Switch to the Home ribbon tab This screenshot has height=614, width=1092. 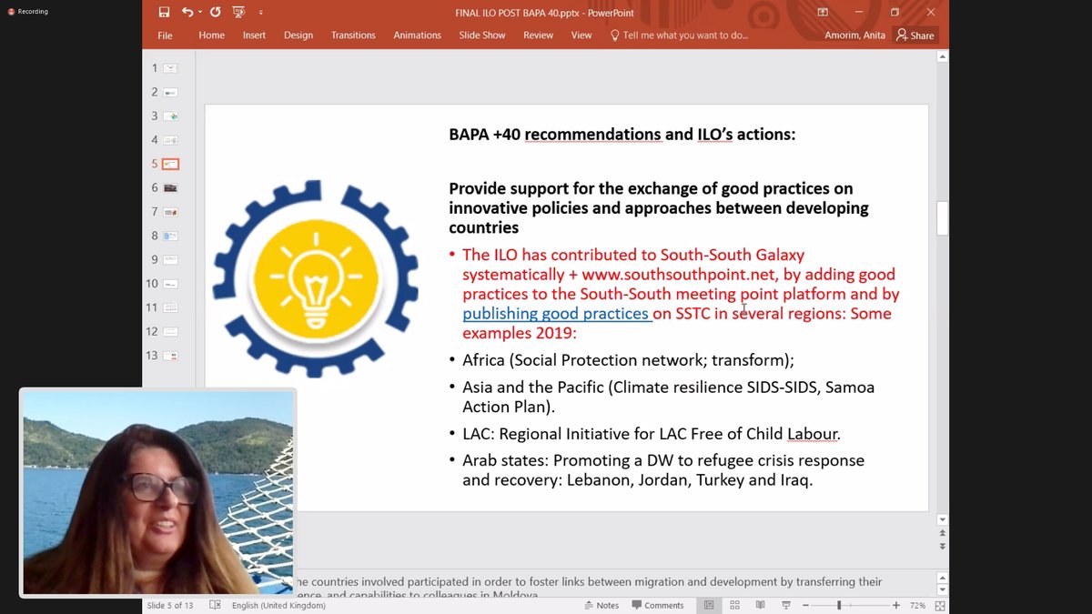click(x=212, y=35)
